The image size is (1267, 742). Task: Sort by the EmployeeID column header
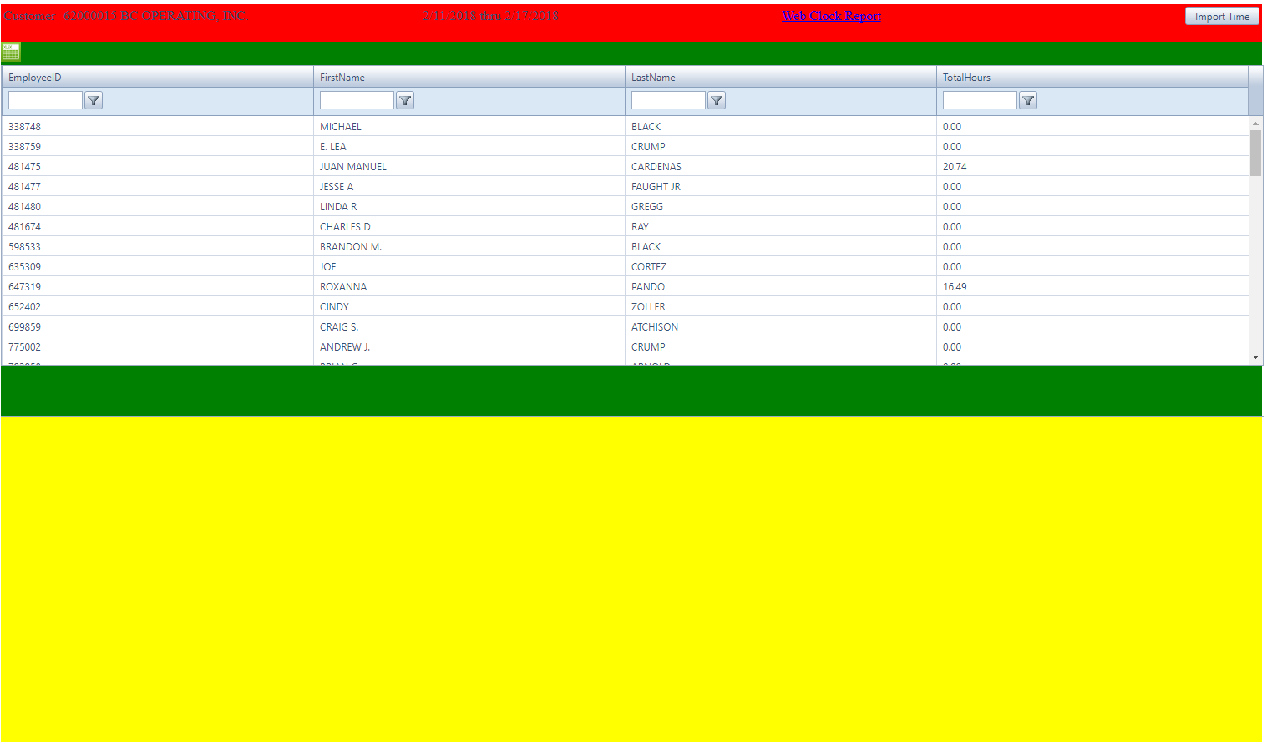pos(35,78)
